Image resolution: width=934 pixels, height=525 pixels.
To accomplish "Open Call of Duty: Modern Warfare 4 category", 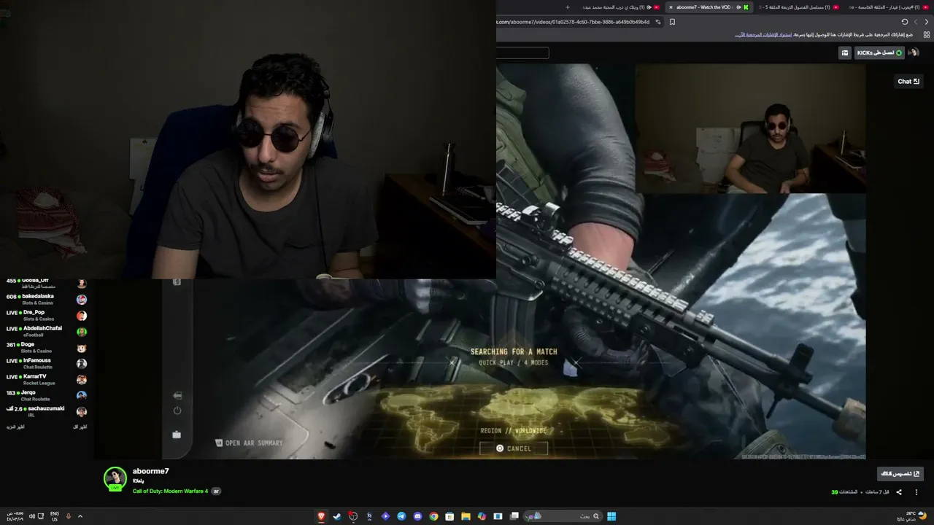I will pos(170,491).
